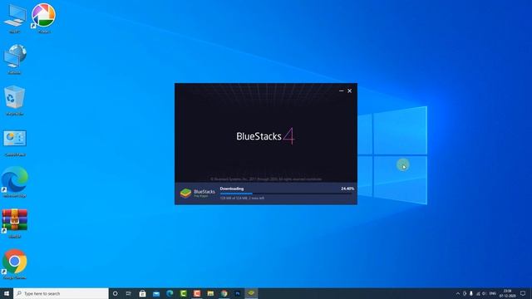Viewport: 532px width, 299px height.
Task: Click the 24.40% download percentage
Action: (x=347, y=189)
